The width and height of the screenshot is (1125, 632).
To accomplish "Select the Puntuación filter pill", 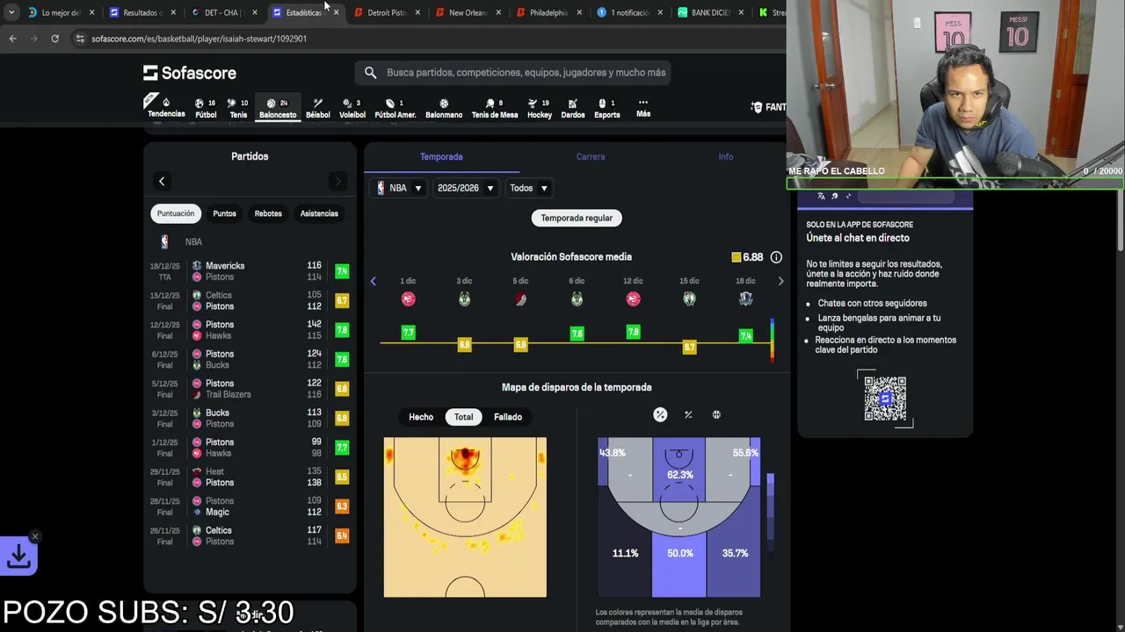I will pos(176,213).
